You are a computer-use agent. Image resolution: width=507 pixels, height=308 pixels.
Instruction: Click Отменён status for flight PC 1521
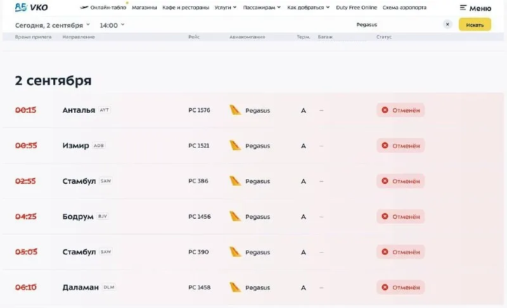pyautogui.click(x=401, y=146)
